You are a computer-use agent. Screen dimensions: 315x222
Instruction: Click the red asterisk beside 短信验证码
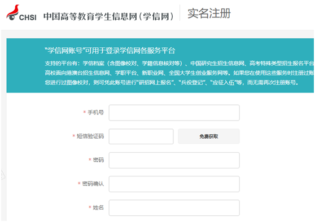point(74,136)
